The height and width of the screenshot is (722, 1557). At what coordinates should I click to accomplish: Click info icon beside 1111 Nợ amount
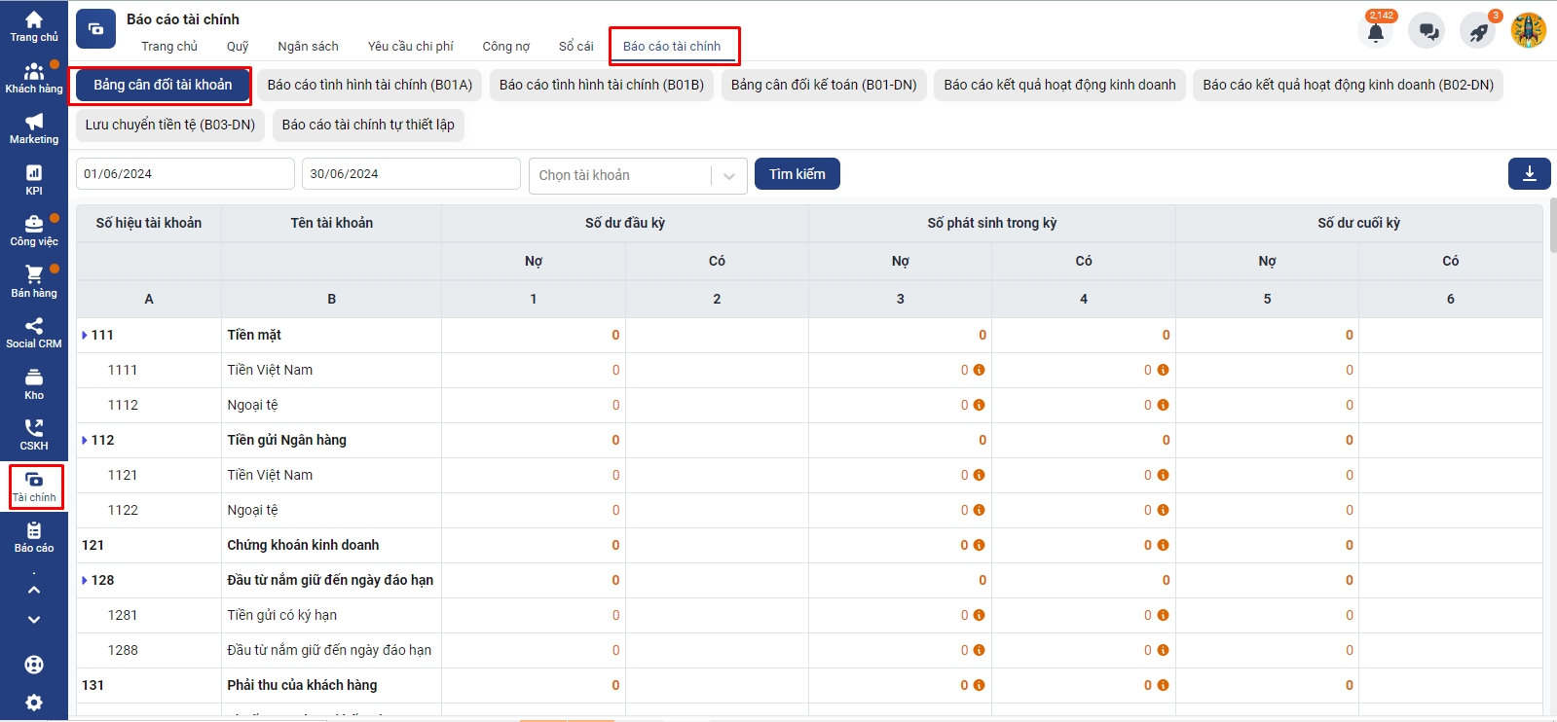click(980, 371)
